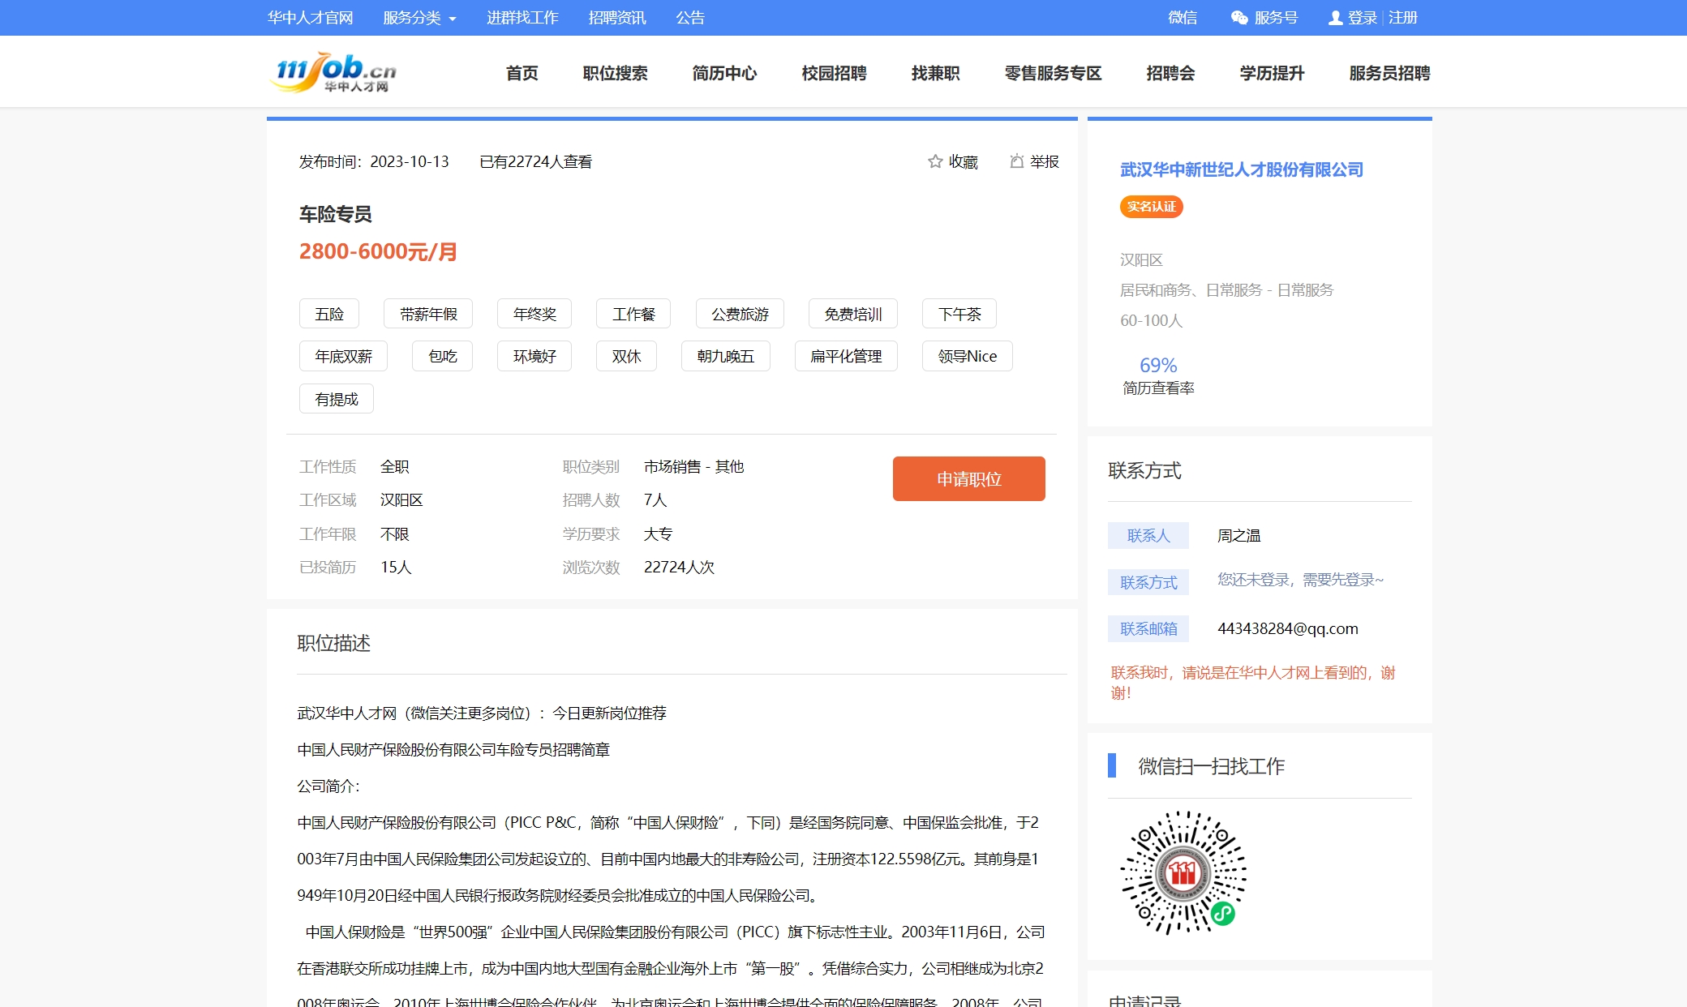Click 微信 link in the top bar

(1183, 18)
